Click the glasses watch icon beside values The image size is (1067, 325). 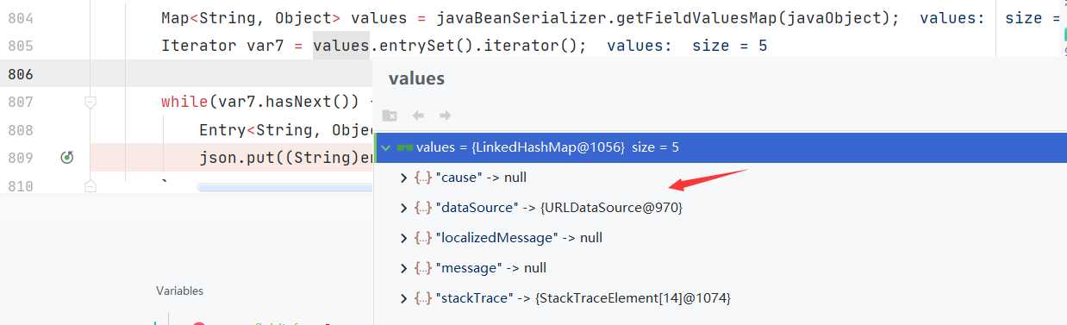coord(404,147)
